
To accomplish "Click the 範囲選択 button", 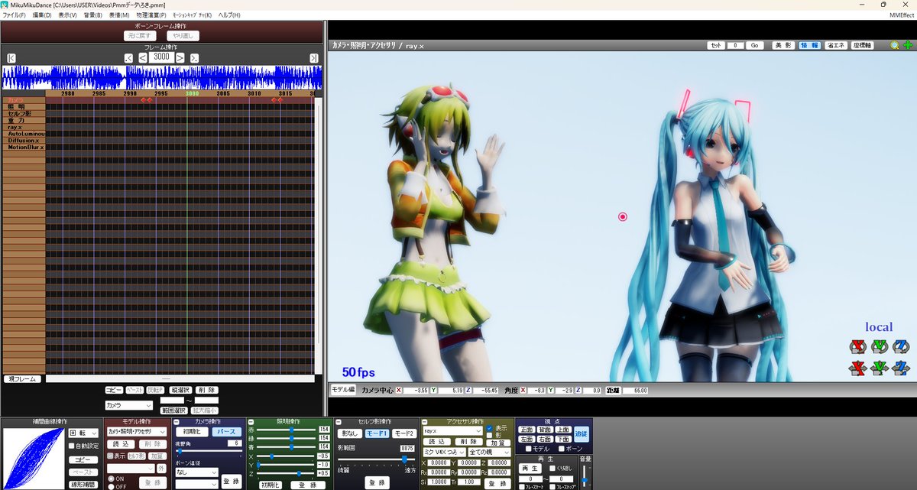I will [174, 410].
